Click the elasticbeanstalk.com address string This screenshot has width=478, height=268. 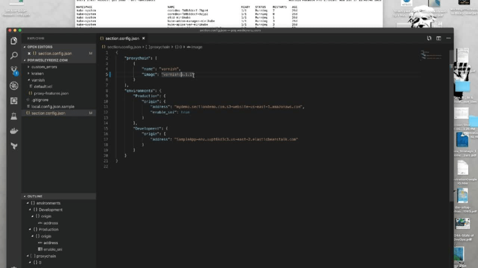pos(236,139)
